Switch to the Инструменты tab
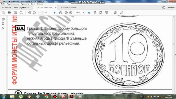Screen dimensions: 176x99 tap(22, 7)
